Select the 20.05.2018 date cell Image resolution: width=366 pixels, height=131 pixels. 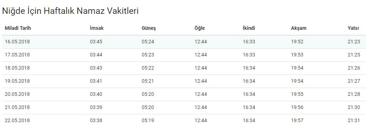point(17,94)
